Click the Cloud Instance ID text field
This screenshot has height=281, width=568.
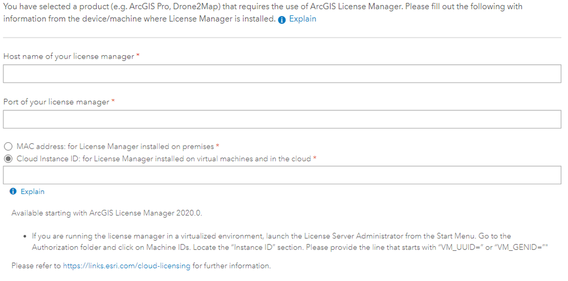click(x=282, y=175)
